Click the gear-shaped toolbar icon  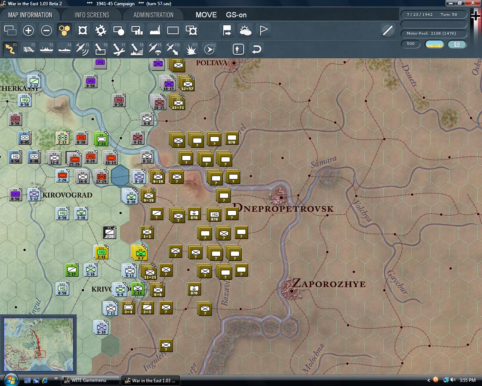(101, 30)
